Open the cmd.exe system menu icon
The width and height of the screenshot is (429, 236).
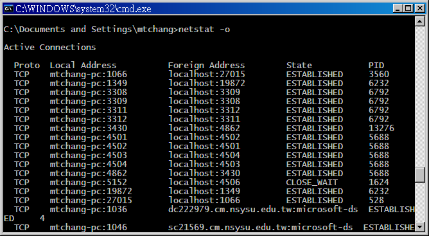tap(8, 8)
